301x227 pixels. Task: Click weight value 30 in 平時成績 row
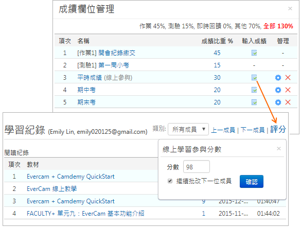[217, 78]
